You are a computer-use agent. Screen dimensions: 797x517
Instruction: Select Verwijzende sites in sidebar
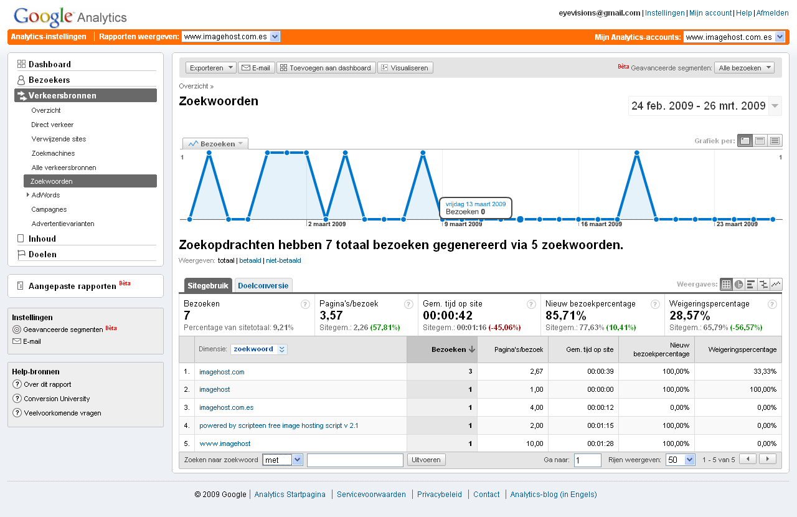pyautogui.click(x=59, y=139)
